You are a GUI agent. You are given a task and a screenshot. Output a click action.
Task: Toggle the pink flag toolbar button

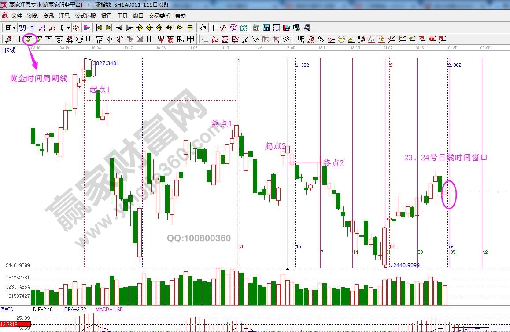coord(87,28)
